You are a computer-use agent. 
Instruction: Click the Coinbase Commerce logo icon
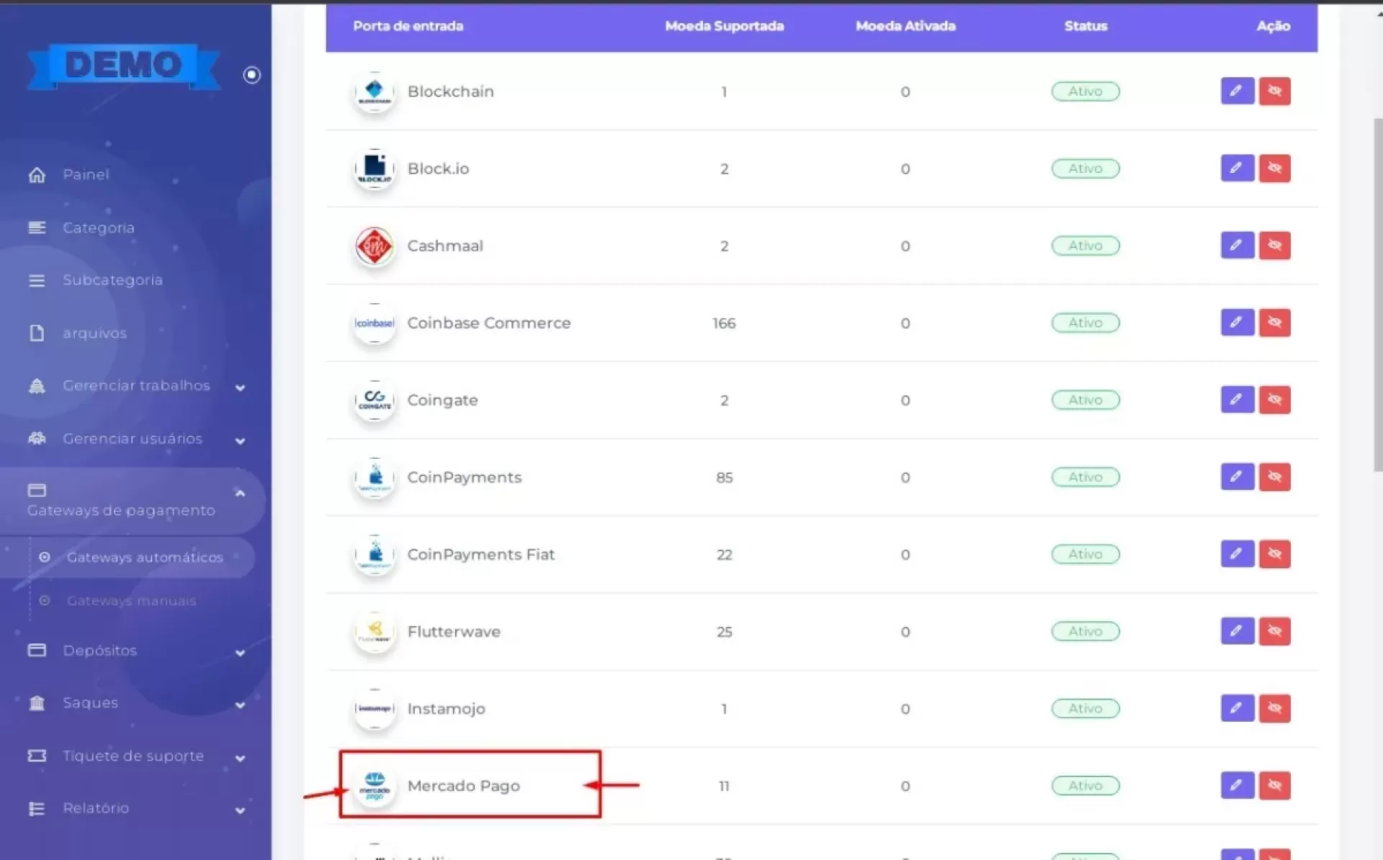[x=374, y=323]
